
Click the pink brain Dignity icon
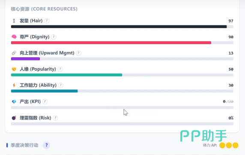click(14, 37)
